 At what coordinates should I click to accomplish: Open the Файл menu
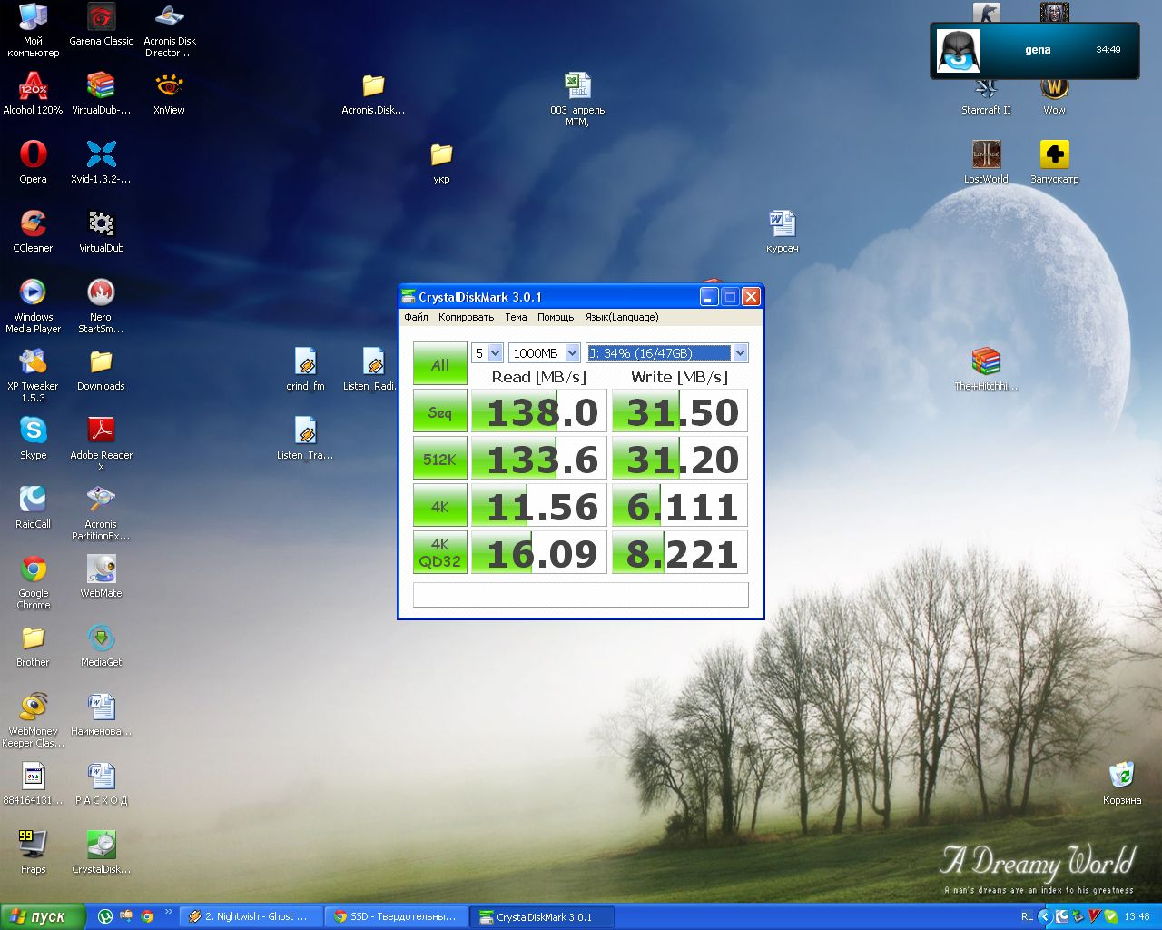[416, 317]
